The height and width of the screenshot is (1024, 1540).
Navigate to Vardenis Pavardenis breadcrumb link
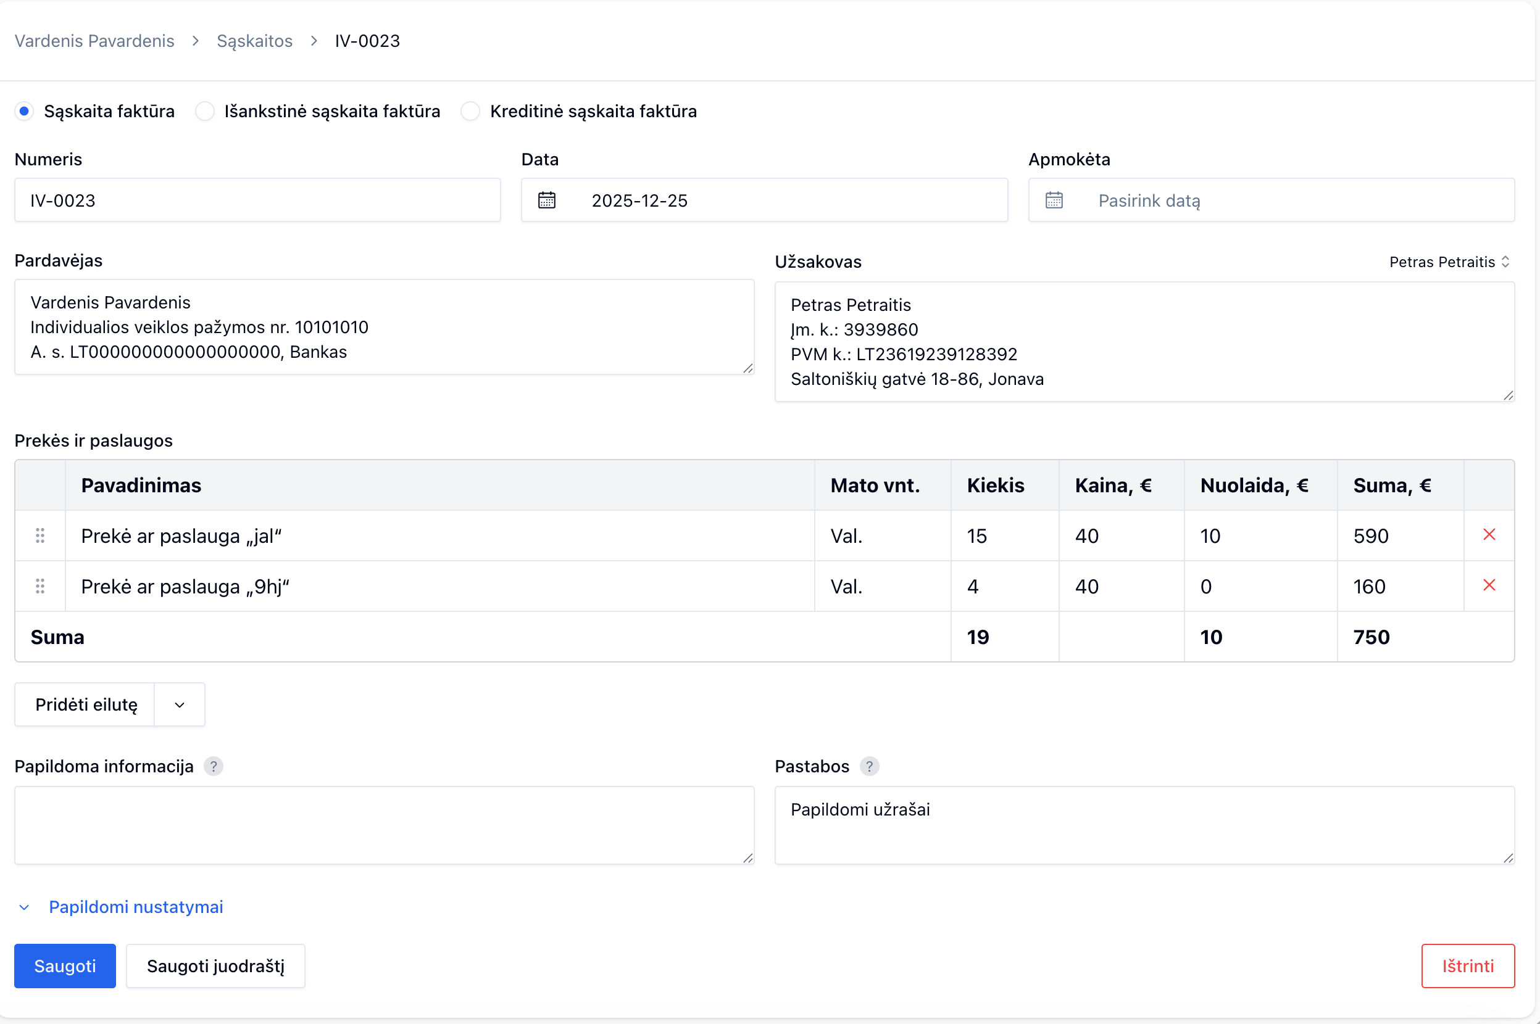pos(94,41)
